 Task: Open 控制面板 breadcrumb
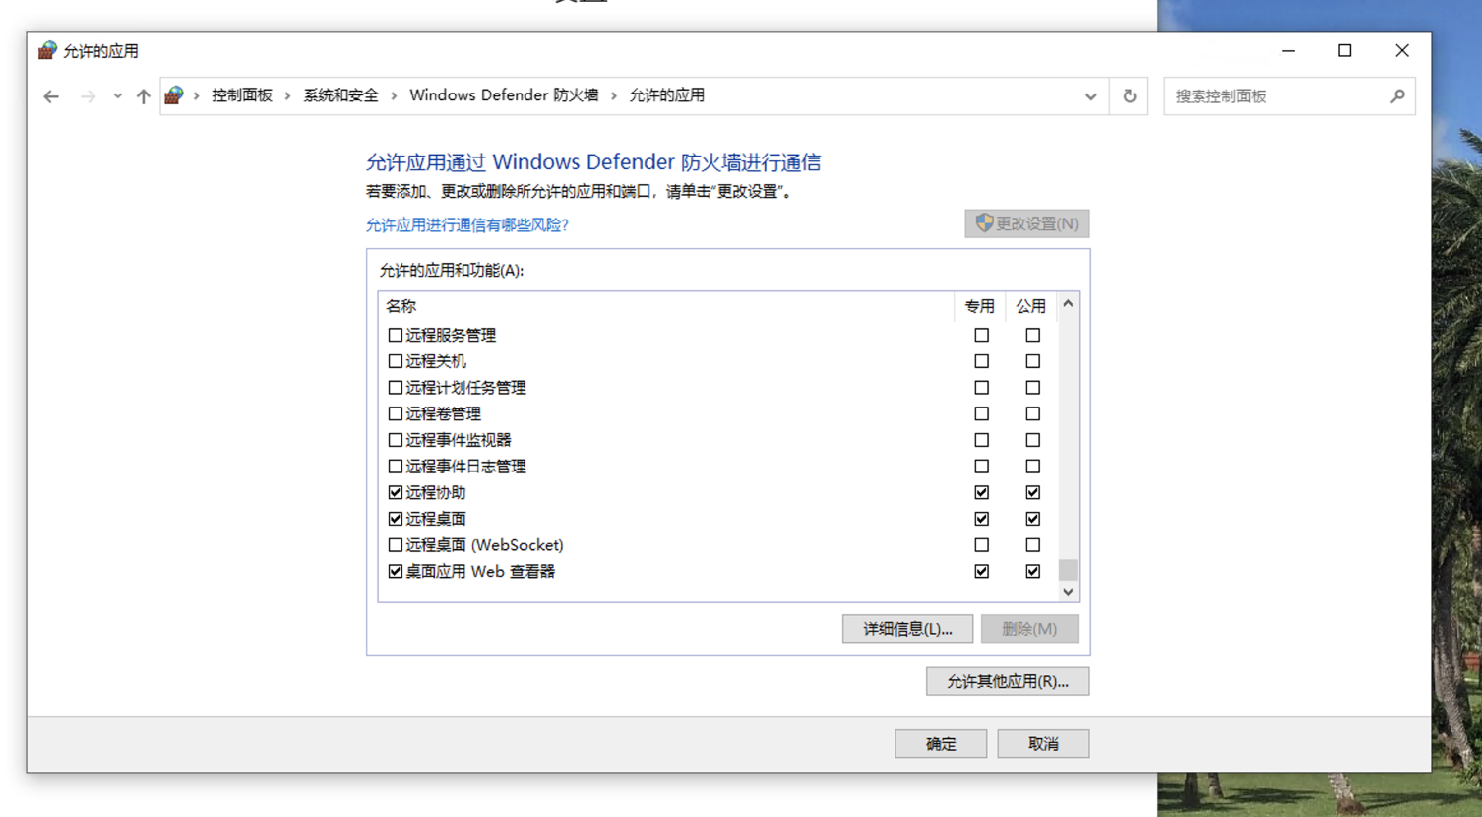pos(242,95)
